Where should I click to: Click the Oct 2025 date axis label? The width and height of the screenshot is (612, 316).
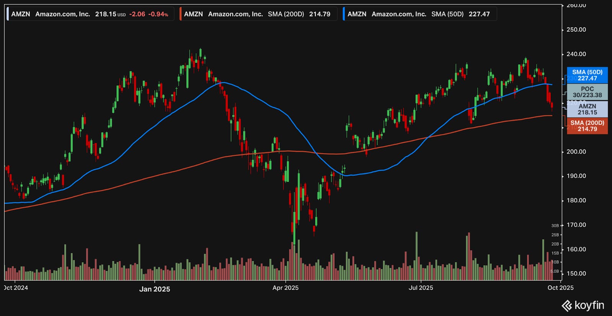[x=560, y=288]
